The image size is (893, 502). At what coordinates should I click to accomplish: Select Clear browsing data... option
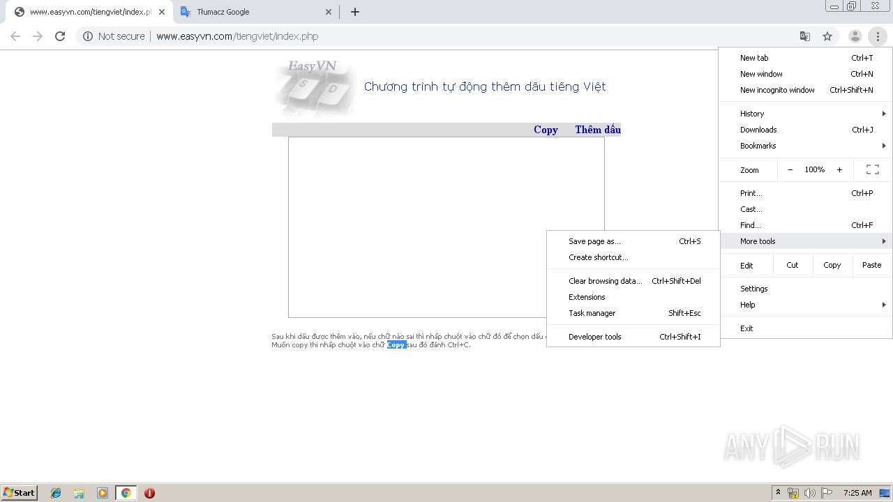(x=633, y=281)
